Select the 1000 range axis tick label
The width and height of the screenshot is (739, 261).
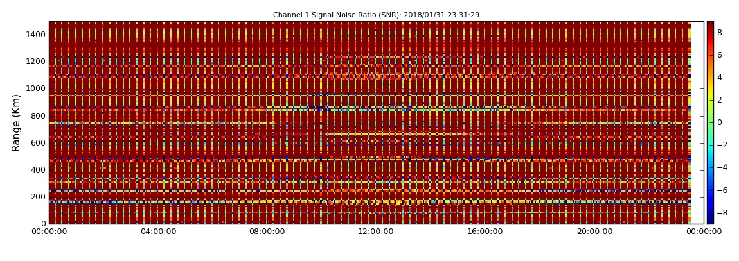click(x=35, y=88)
